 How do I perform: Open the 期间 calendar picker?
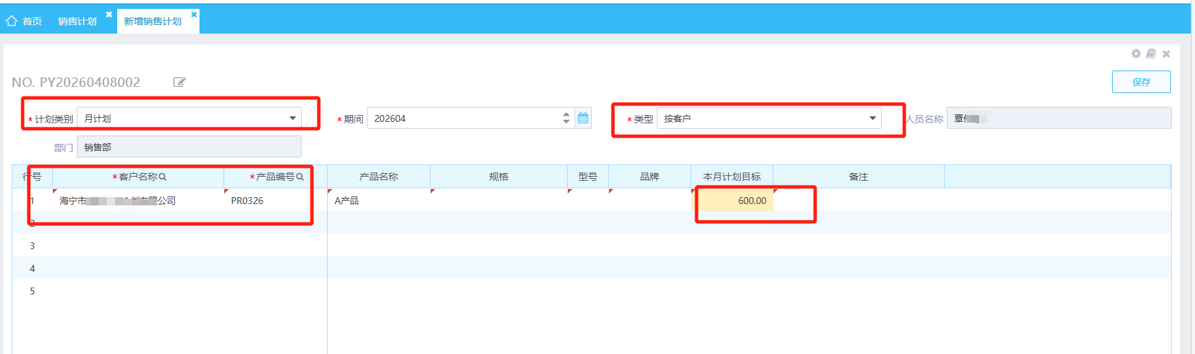click(x=583, y=118)
